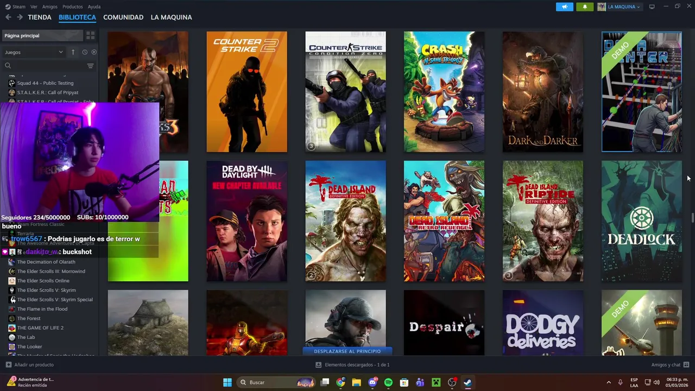Select Squad 44 - Public Testing
The height and width of the screenshot is (391, 695).
coord(45,83)
